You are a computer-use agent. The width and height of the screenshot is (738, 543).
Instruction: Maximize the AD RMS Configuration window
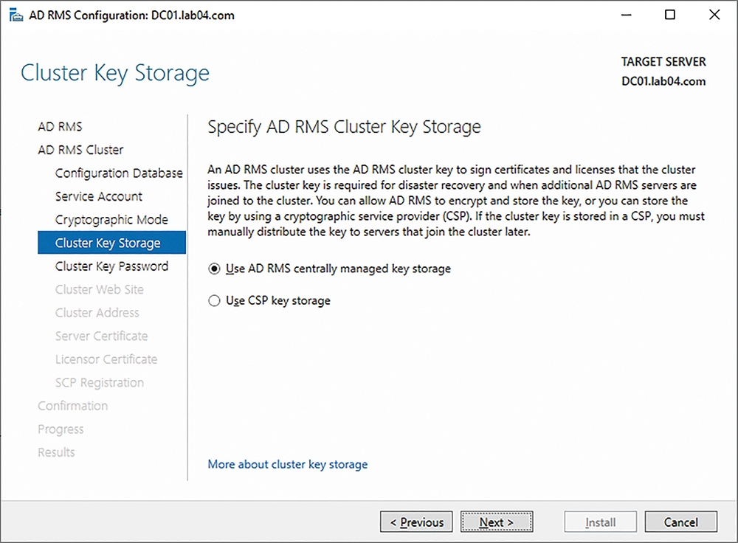coord(670,15)
